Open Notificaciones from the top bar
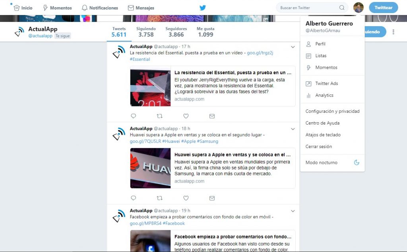Image resolution: width=407 pixels, height=252 pixels. pos(100,8)
